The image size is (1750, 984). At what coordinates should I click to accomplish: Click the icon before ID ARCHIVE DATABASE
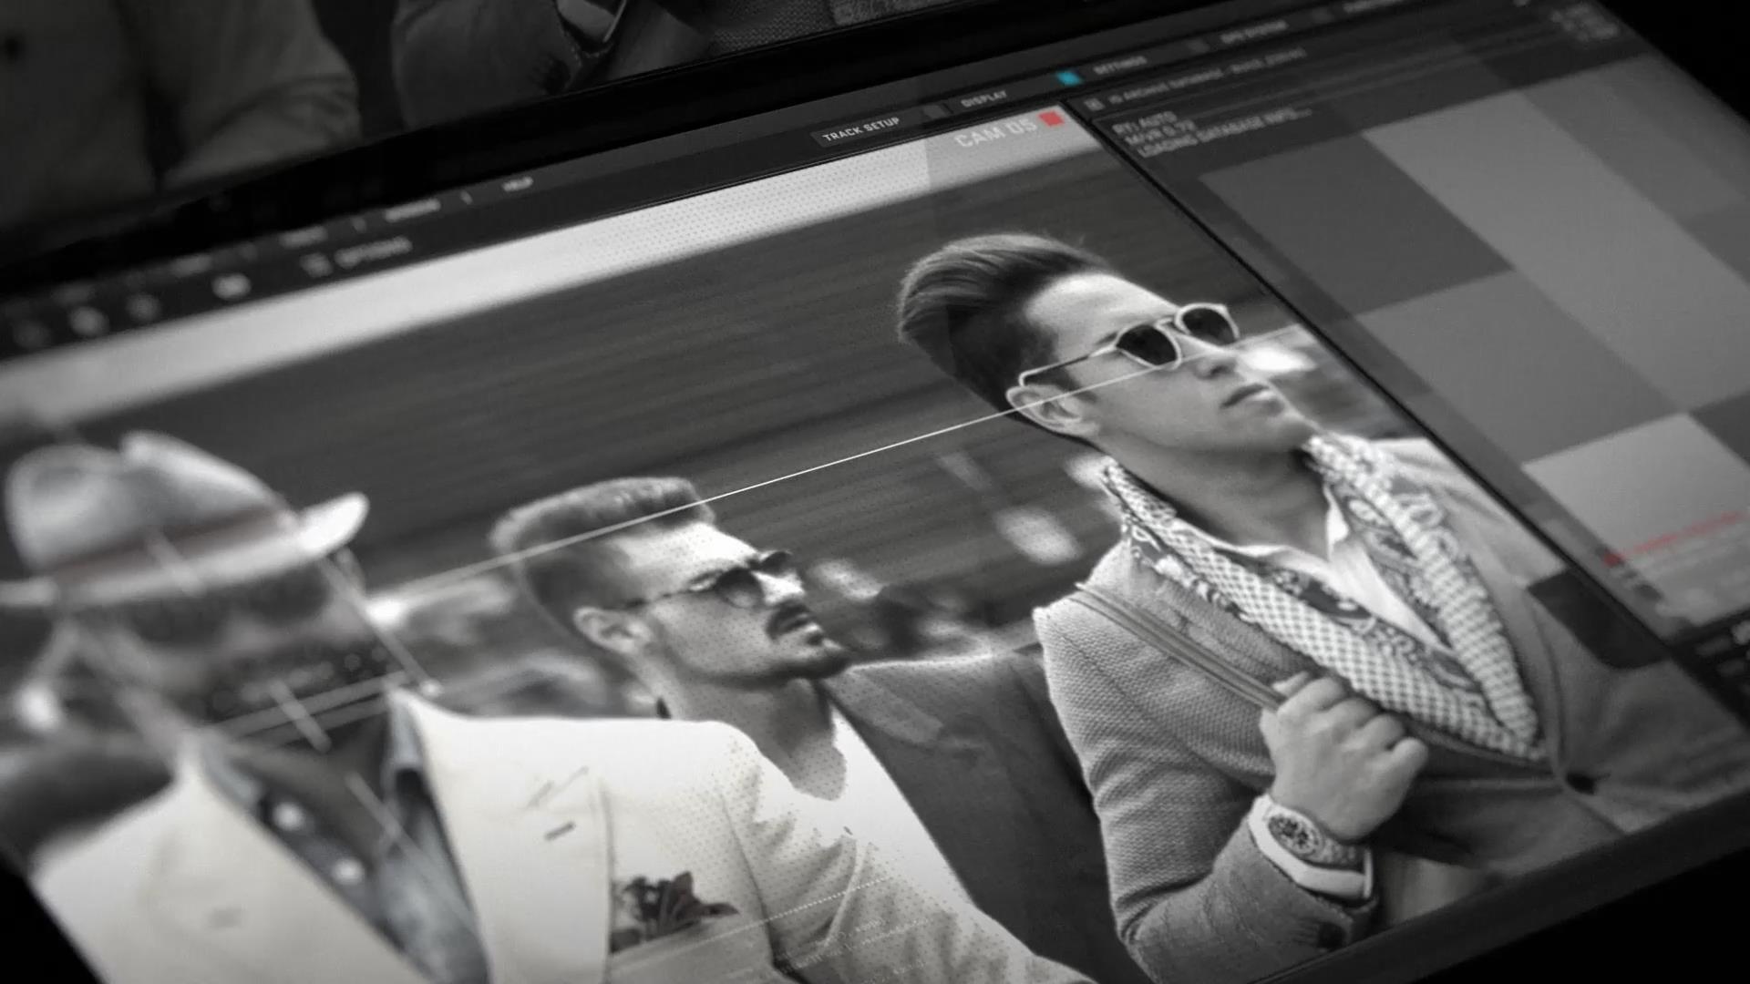coord(1095,105)
